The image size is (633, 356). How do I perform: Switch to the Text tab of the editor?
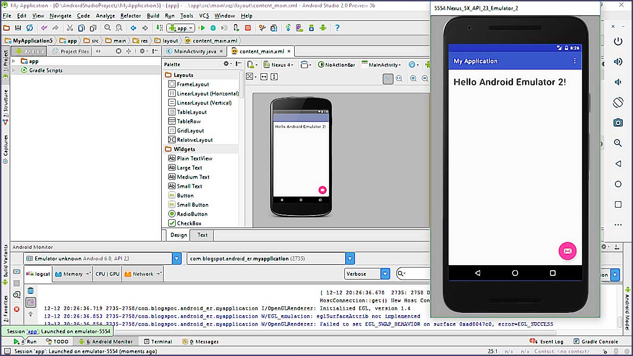202,235
